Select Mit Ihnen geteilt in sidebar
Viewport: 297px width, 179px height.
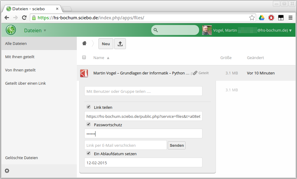20,57
